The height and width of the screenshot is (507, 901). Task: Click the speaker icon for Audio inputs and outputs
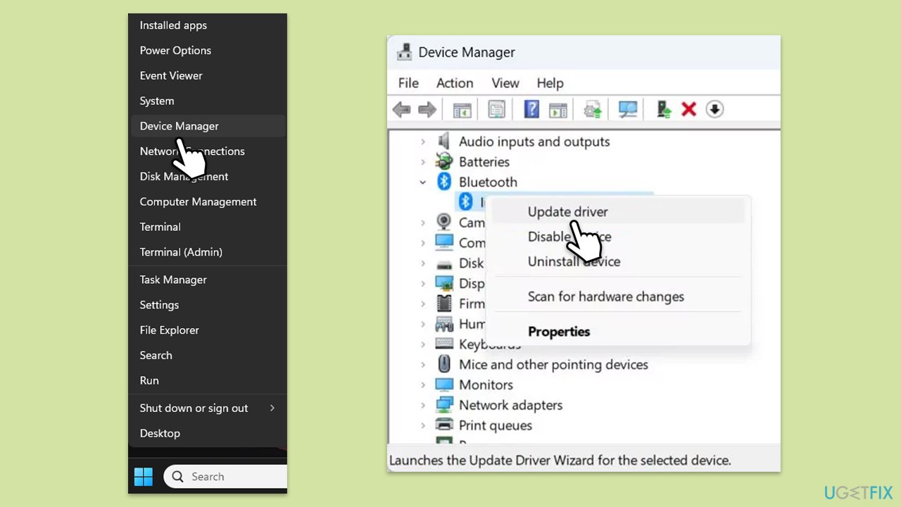(x=443, y=142)
